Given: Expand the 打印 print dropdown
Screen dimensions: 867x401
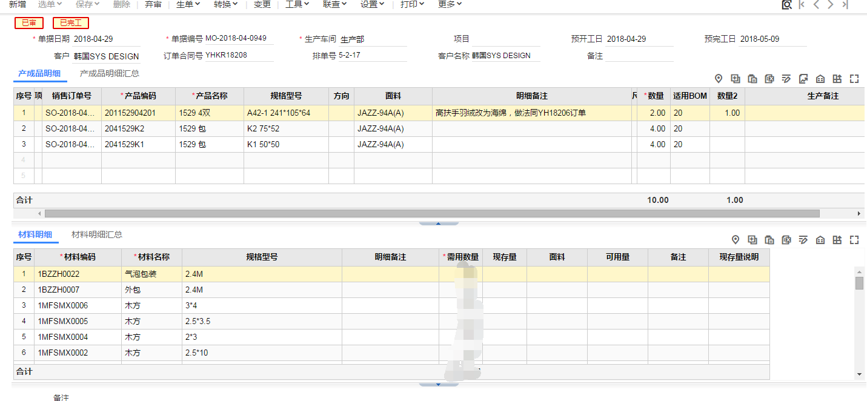Looking at the screenshot, I should pyautogui.click(x=412, y=4).
